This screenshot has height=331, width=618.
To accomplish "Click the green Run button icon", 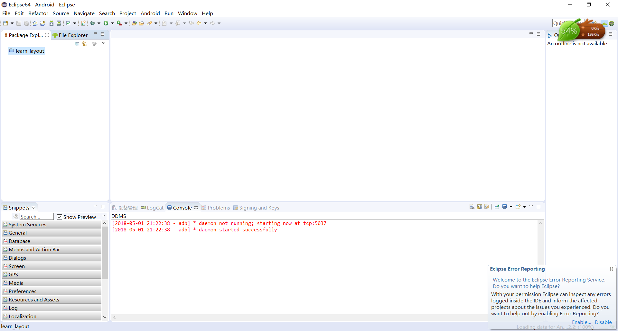I will [x=106, y=23].
